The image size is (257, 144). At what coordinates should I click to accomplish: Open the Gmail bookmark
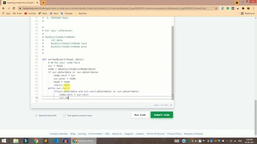[x=17, y=13]
